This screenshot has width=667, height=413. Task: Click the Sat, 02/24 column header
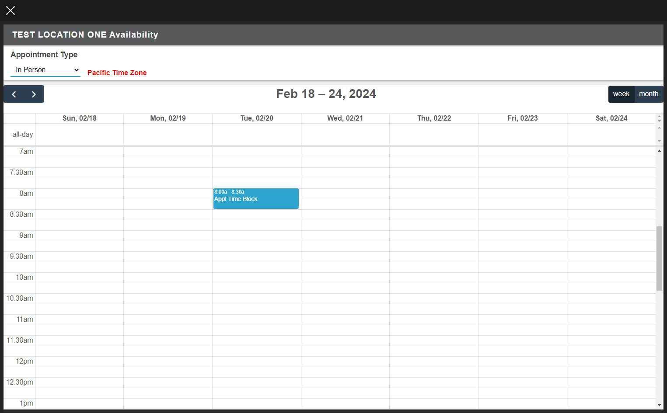611,118
